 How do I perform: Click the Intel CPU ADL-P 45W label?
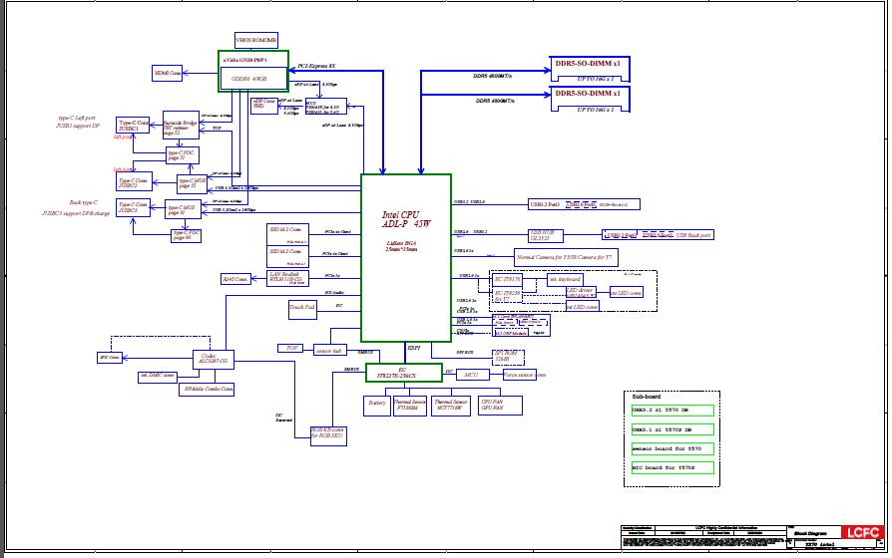pyautogui.click(x=406, y=219)
